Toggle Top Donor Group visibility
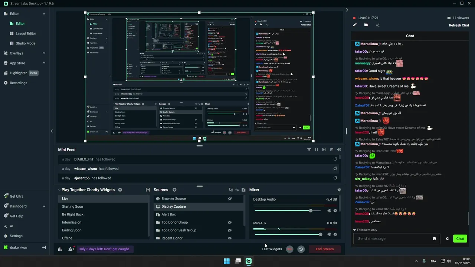Image resolution: width=475 pixels, height=267 pixels. pos(230,222)
